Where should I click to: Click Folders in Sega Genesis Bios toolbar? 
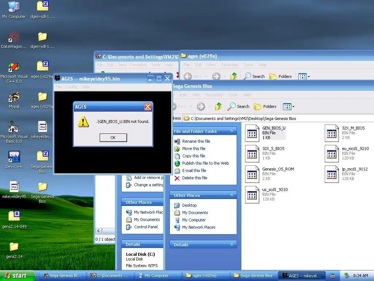[265, 106]
